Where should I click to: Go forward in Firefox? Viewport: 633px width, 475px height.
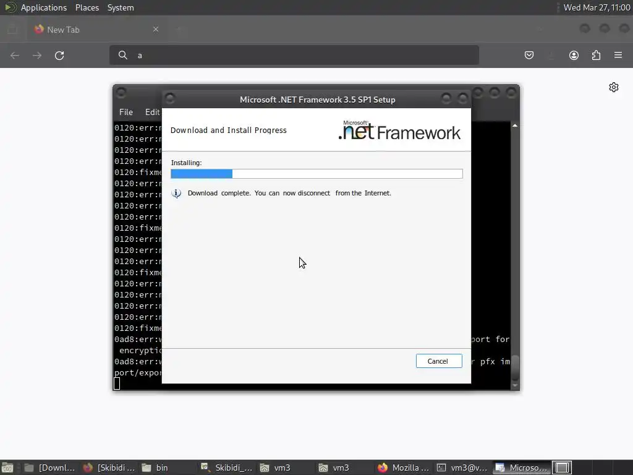coord(37,55)
